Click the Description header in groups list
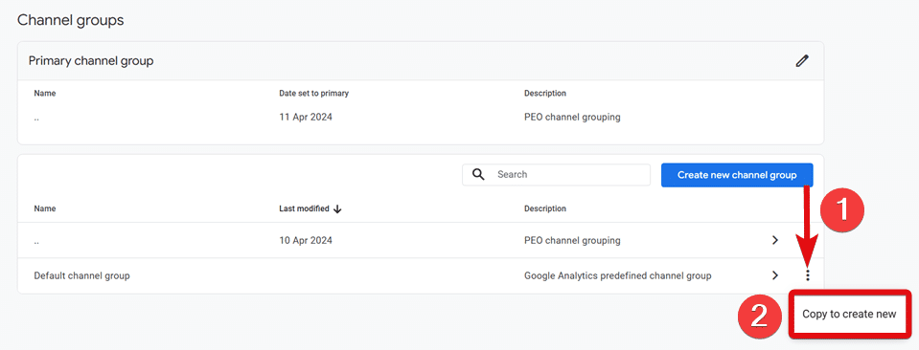 tap(545, 208)
